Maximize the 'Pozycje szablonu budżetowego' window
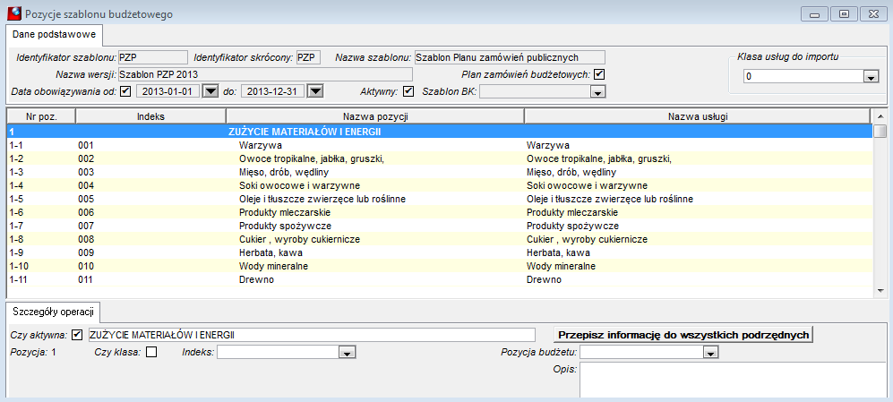The image size is (893, 402). 844,13
